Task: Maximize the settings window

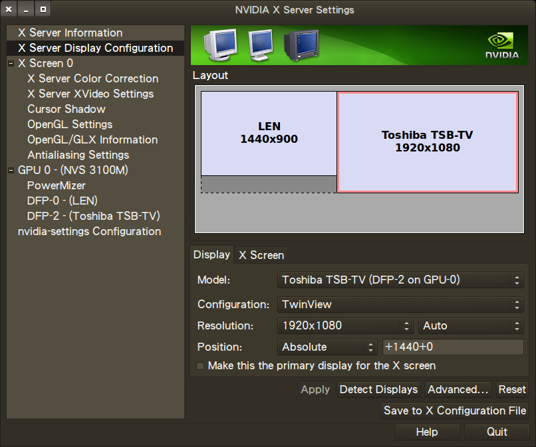Action: [43, 9]
